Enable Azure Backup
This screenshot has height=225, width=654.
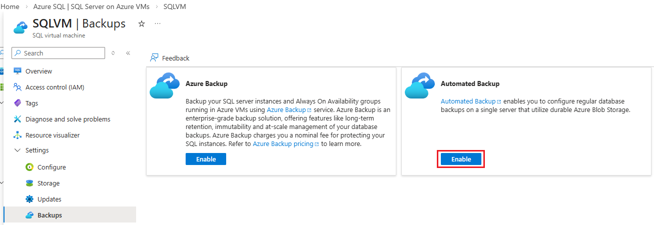pyautogui.click(x=206, y=159)
